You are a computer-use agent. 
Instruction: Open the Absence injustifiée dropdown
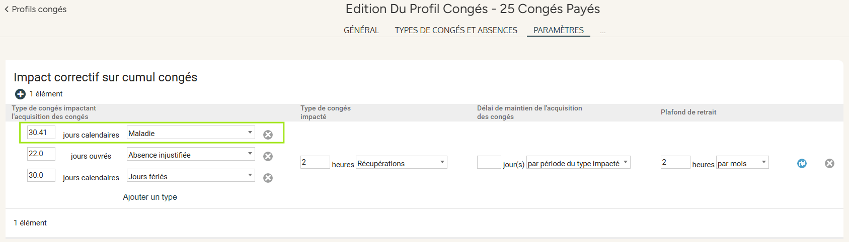(191, 154)
